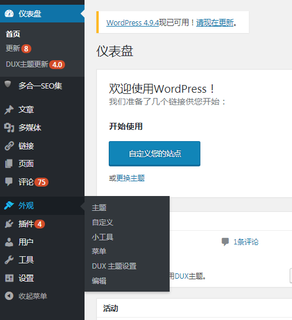Image resolution: width=292 pixels, height=320 pixels.
Task: Click the 请现在更新 link
Action: pos(215,22)
